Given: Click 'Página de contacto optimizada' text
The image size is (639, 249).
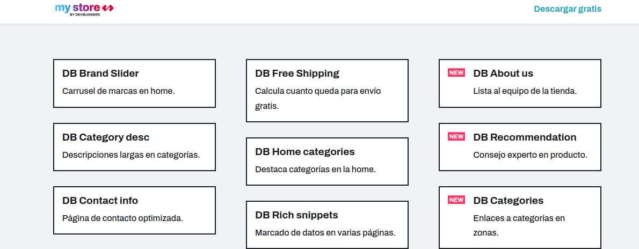Looking at the screenshot, I should coord(122,218).
